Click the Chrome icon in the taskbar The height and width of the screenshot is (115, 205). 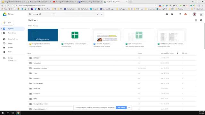18,113
